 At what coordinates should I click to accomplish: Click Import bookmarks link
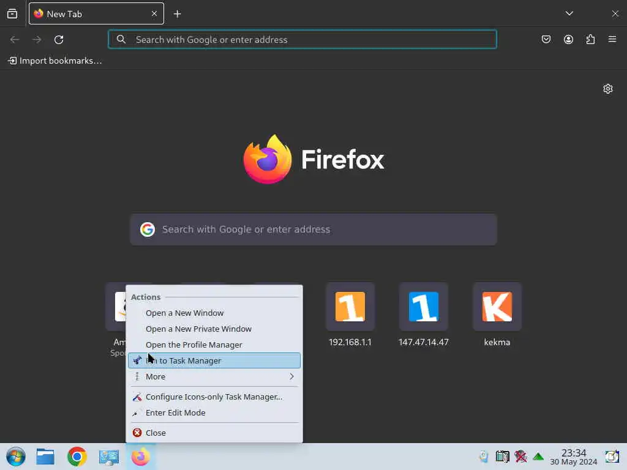pos(55,61)
